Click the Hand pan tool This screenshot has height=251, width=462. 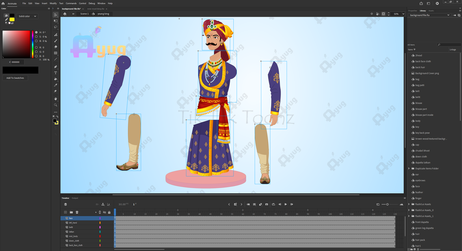pyautogui.click(x=56, y=99)
